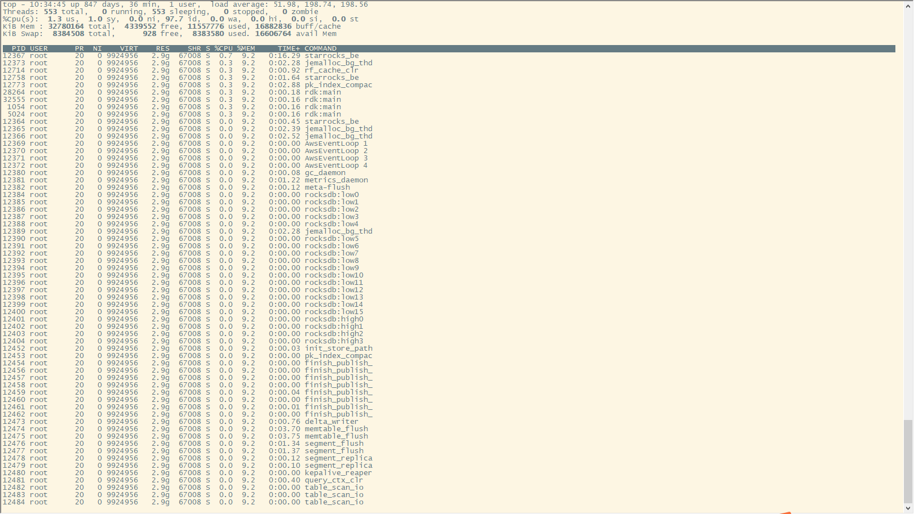This screenshot has height=514, width=914.
Task: Click the memory total value 32780164
Action: point(66,26)
